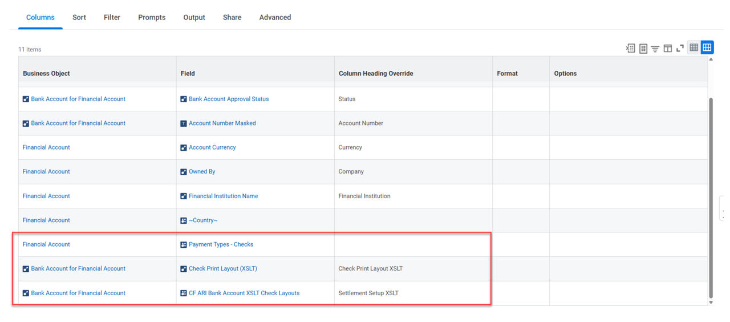Click the Financial Institution override cell
Image resolution: width=730 pixels, height=322 pixels.
tap(413, 196)
